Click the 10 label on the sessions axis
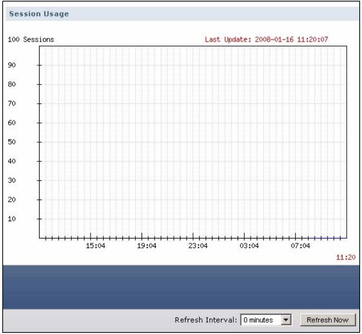 (x=12, y=218)
